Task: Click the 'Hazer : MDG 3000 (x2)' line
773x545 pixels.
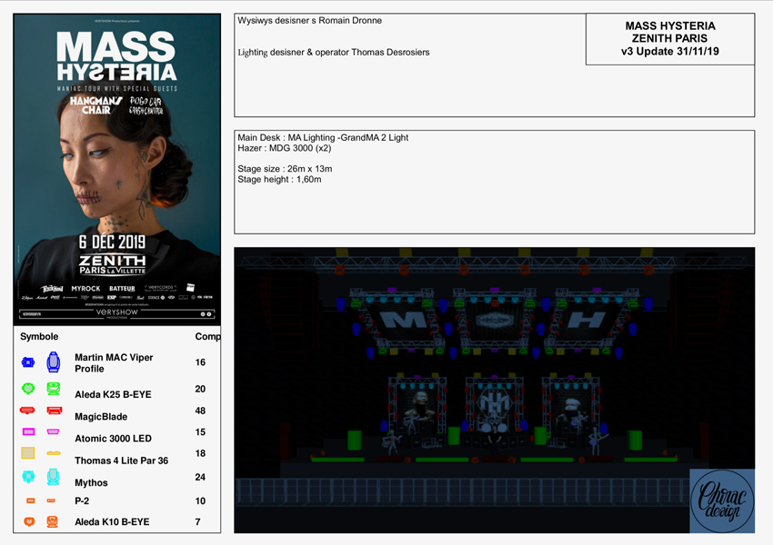Action: pyautogui.click(x=285, y=148)
